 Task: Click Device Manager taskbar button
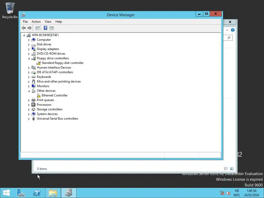point(69,193)
